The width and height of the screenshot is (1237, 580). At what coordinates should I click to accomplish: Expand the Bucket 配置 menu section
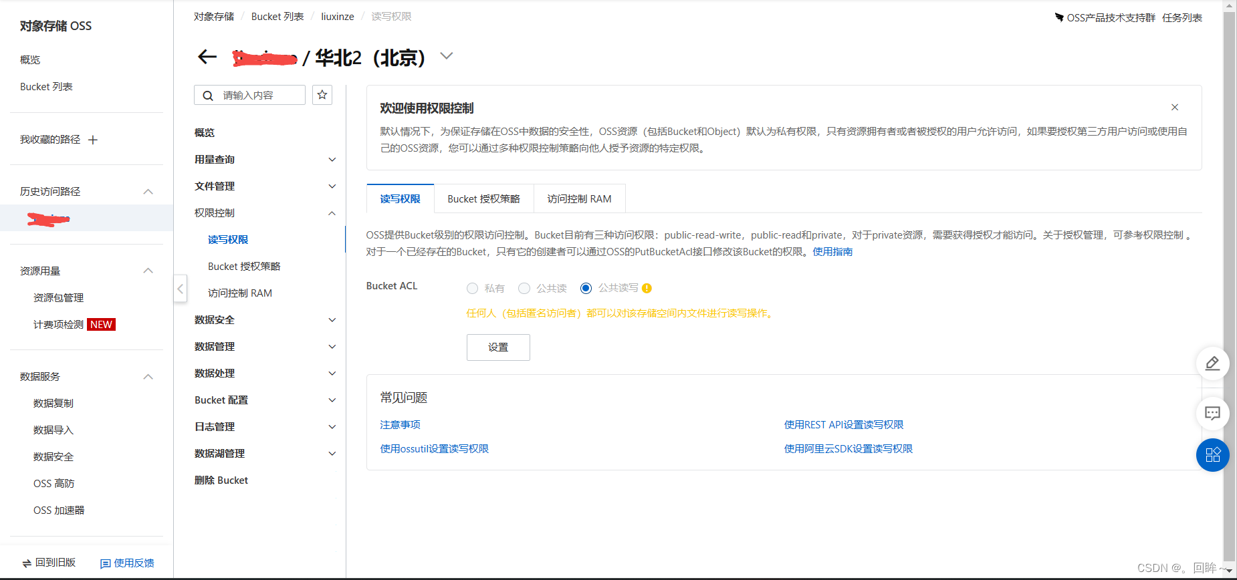265,400
